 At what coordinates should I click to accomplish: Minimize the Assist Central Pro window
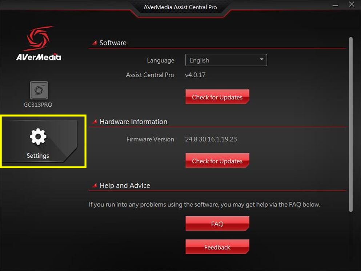point(335,5)
